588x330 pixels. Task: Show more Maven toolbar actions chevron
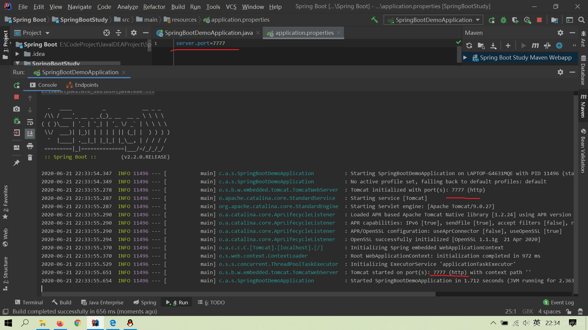[x=574, y=46]
